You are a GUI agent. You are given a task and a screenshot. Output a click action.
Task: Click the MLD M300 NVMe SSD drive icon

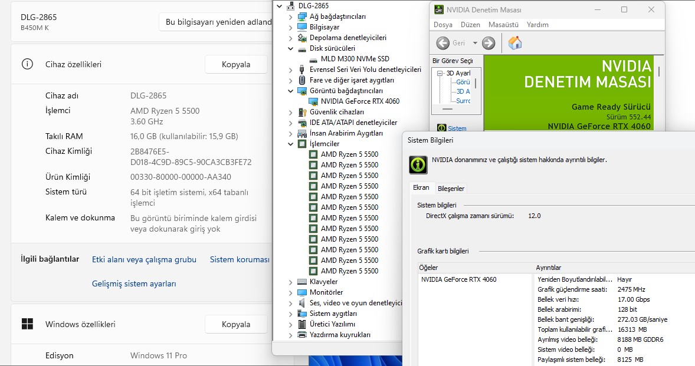click(313, 60)
